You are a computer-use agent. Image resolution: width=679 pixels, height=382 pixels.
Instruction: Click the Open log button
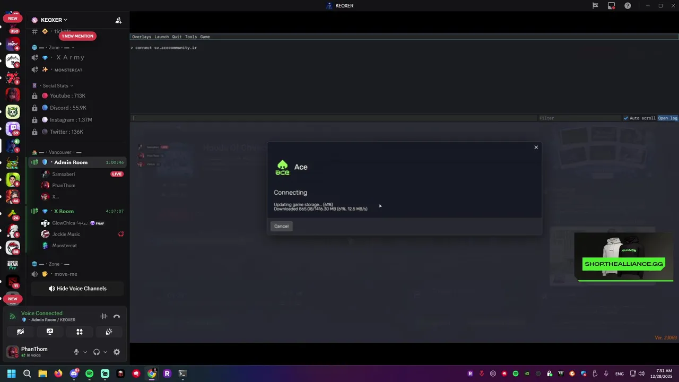point(667,118)
